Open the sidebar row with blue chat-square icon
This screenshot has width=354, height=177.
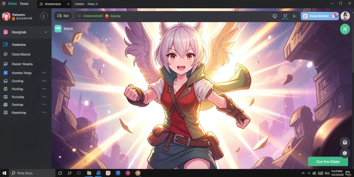(x=26, y=45)
